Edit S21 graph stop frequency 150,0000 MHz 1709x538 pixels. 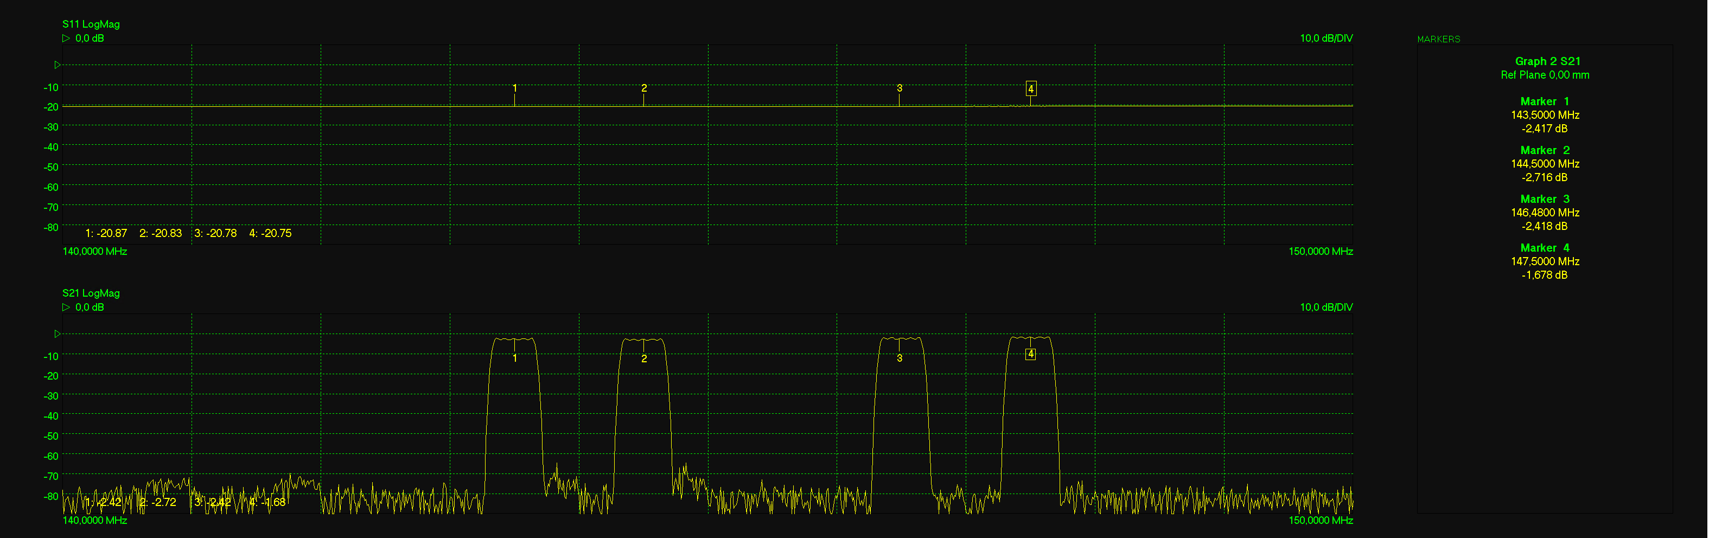point(1320,520)
